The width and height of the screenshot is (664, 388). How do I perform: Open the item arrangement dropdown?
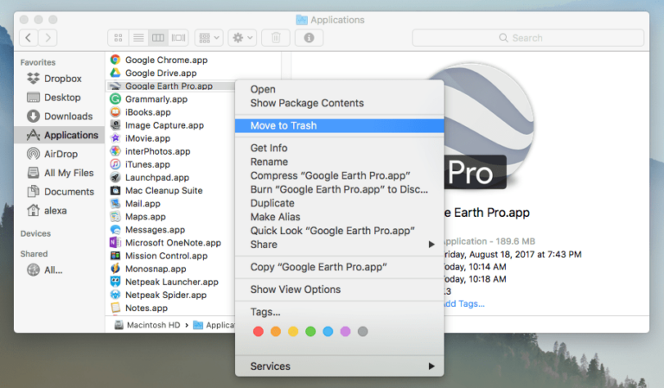coord(209,38)
